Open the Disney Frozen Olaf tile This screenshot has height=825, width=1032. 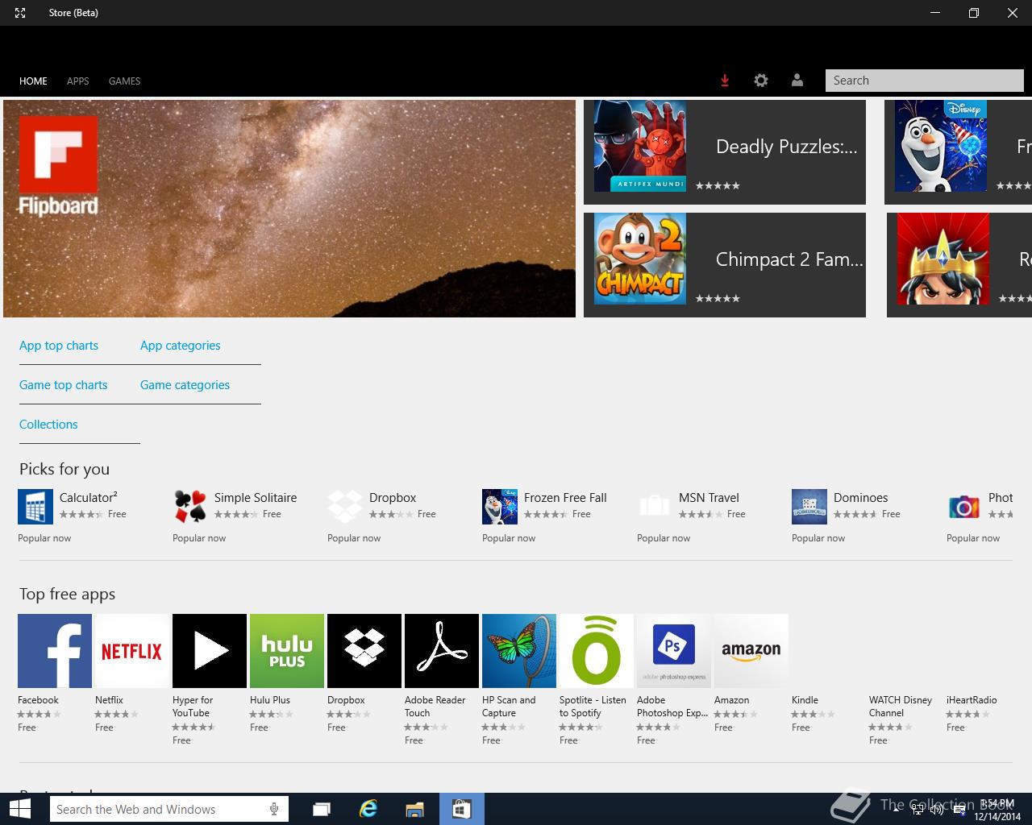[958, 152]
